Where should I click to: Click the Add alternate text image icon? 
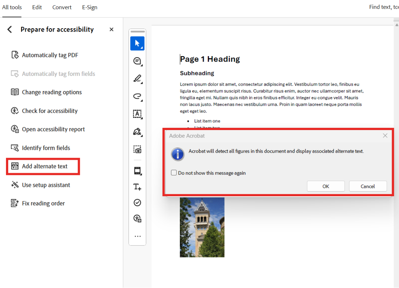(15, 166)
